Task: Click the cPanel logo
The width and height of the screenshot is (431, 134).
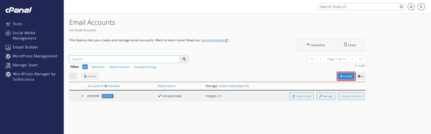Action: pos(19,10)
